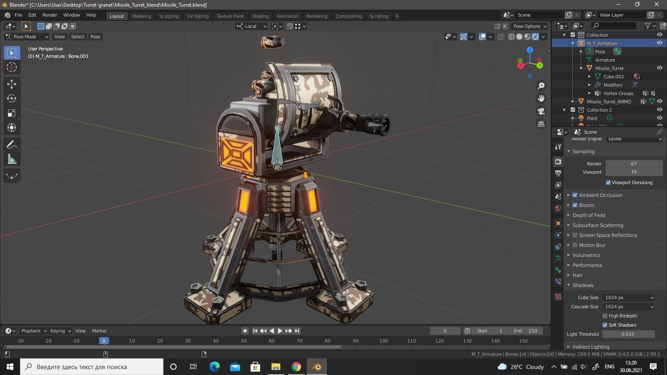
Task: Jump to the timeline end frame
Action: pyautogui.click(x=297, y=331)
